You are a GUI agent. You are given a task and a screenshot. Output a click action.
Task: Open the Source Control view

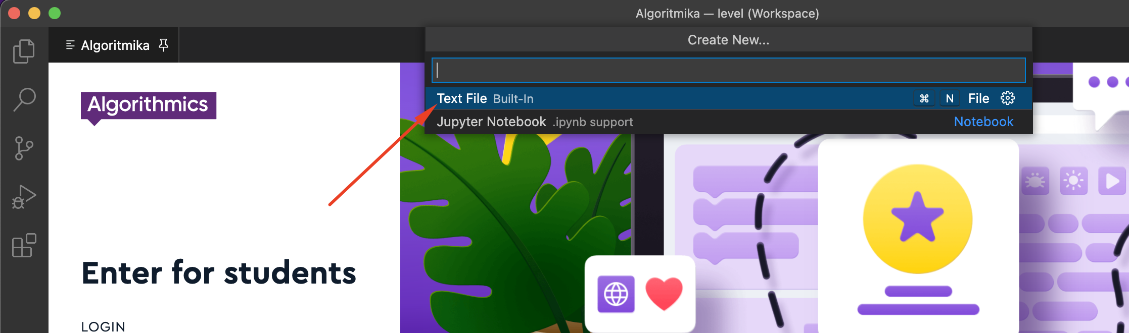click(24, 148)
